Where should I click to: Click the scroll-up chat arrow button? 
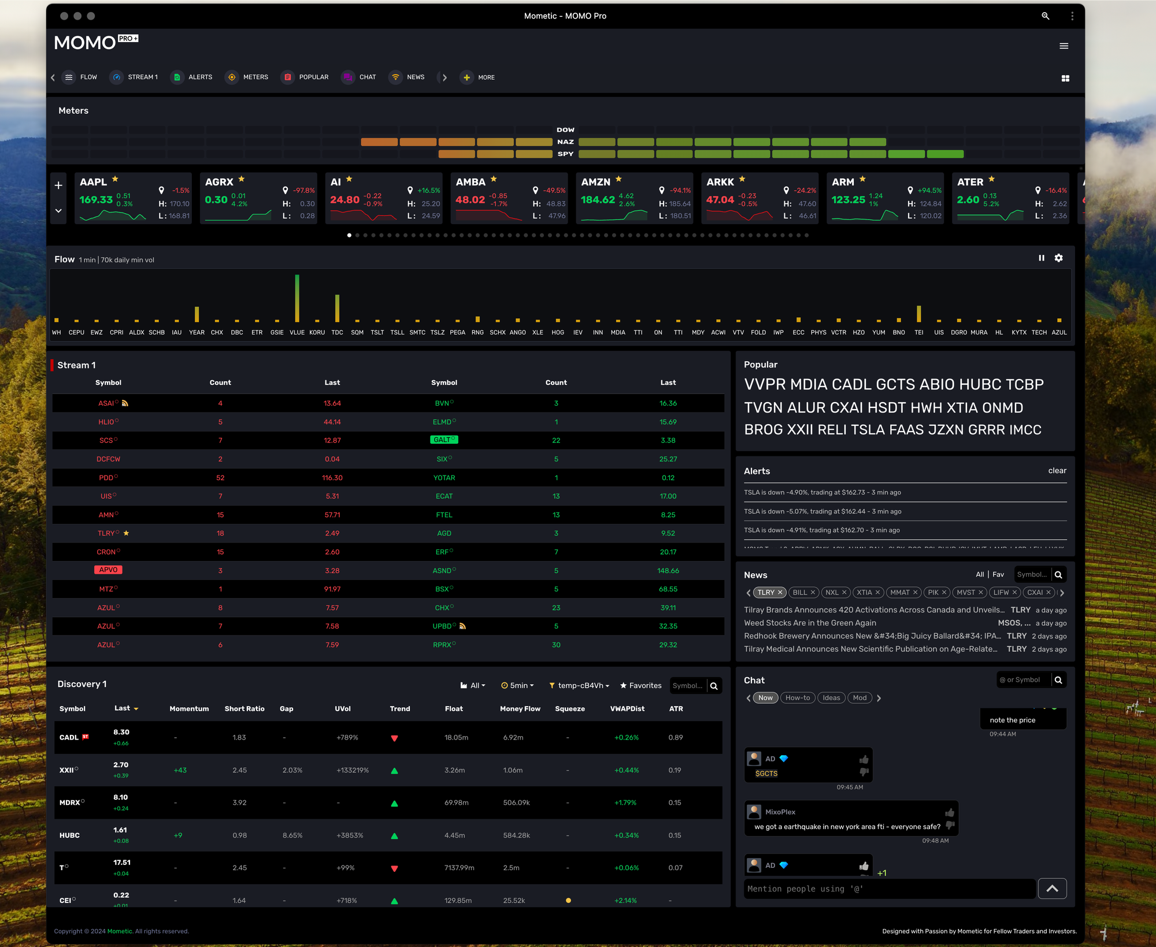(x=1052, y=889)
